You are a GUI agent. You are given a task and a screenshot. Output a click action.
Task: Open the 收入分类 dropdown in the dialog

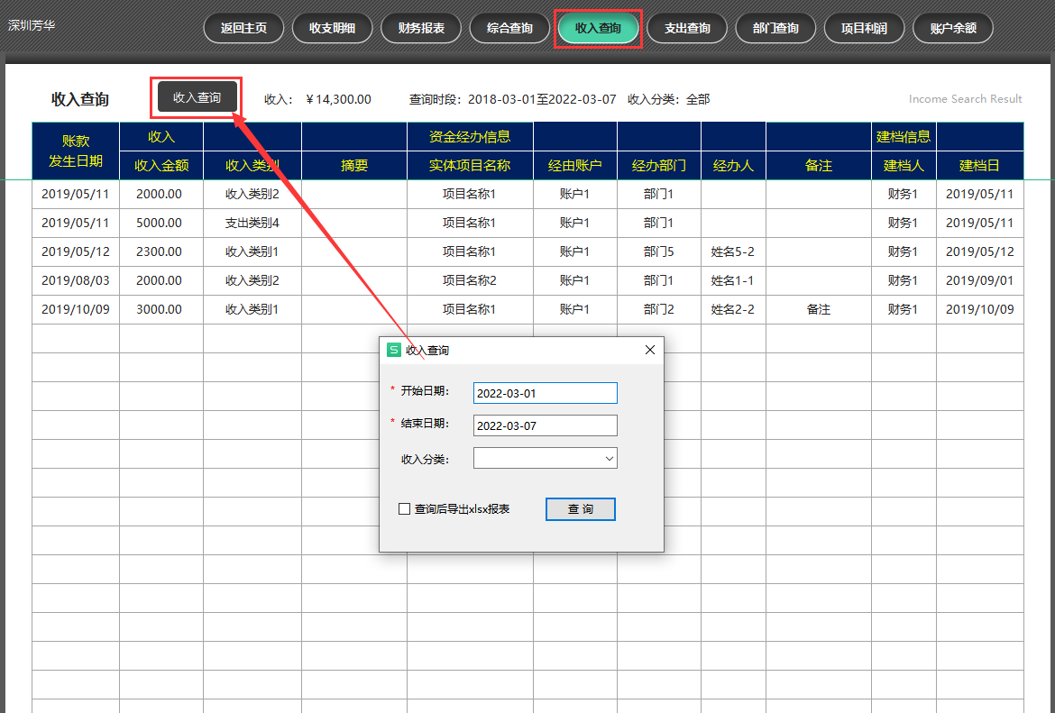point(545,458)
